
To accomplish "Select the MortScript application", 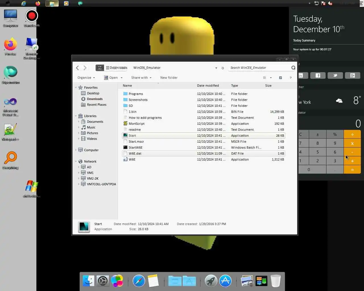I will point(203,124).
